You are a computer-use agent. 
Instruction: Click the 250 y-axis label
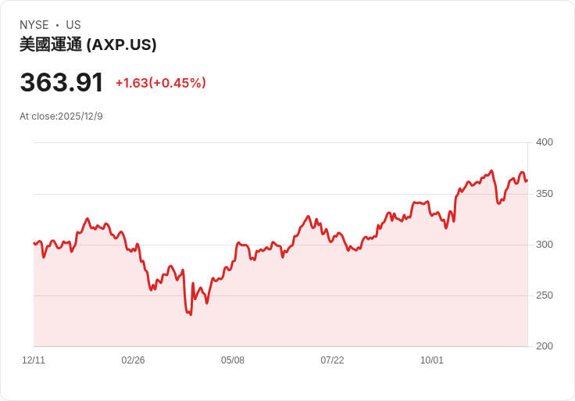pyautogui.click(x=545, y=295)
